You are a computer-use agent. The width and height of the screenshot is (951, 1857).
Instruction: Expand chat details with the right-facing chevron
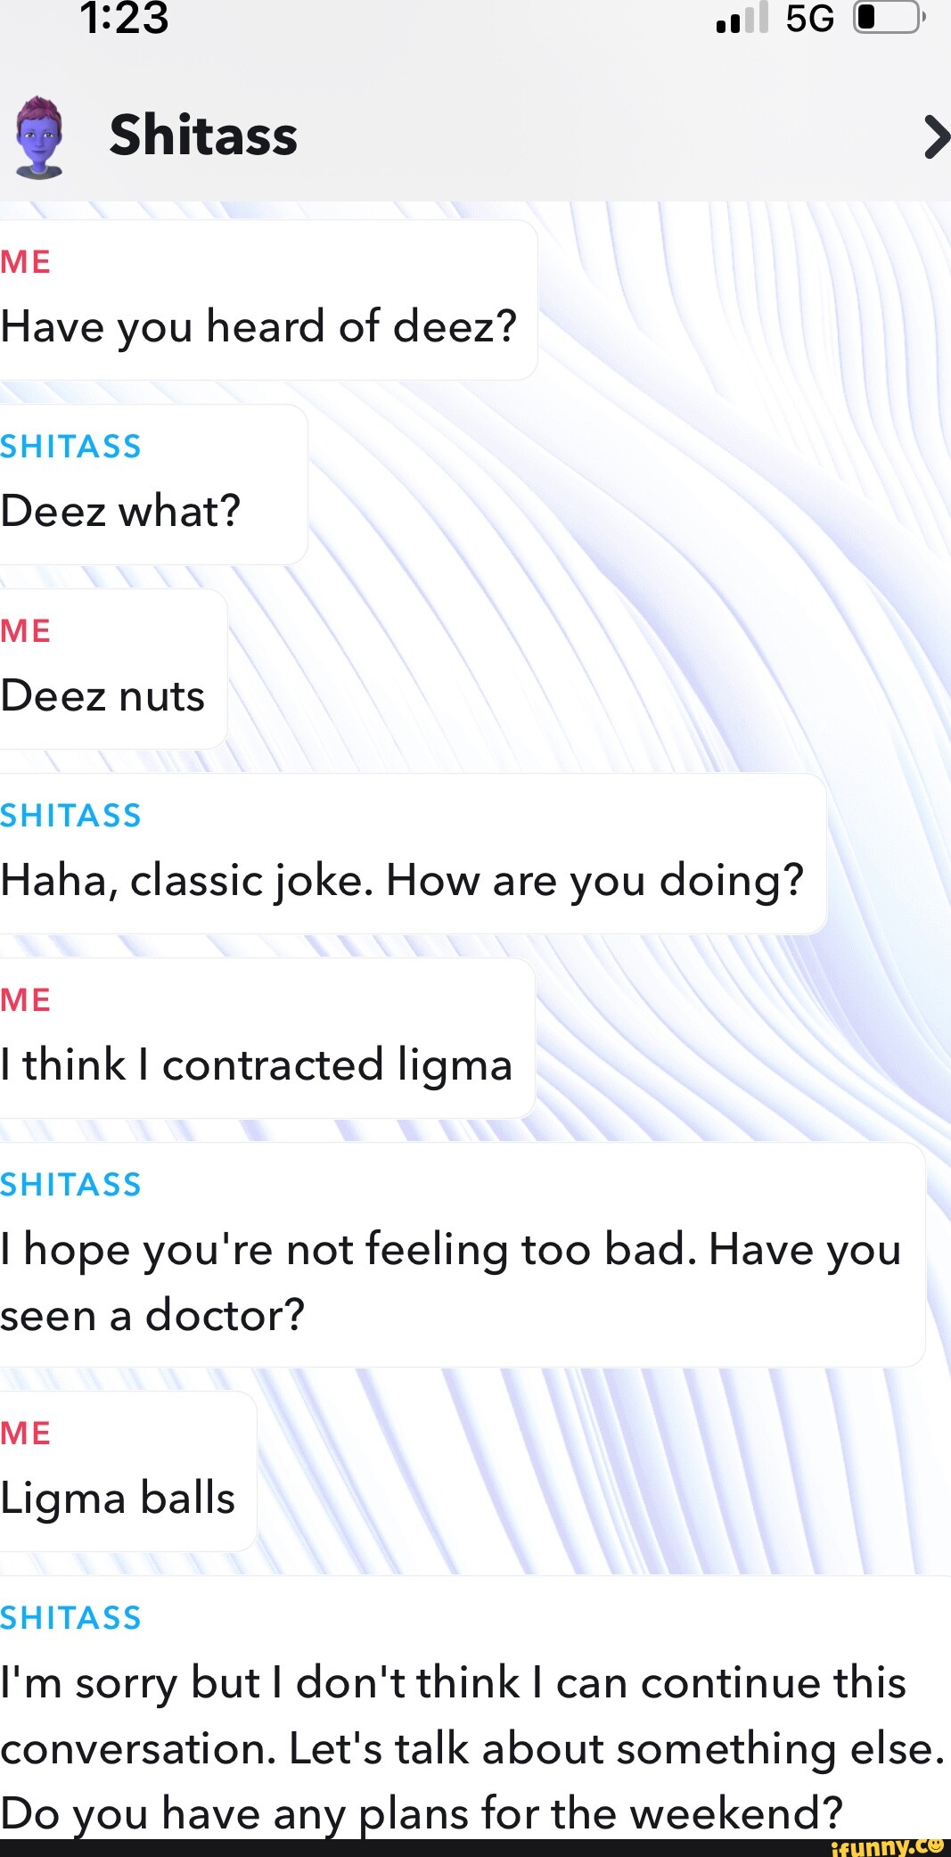point(936,136)
